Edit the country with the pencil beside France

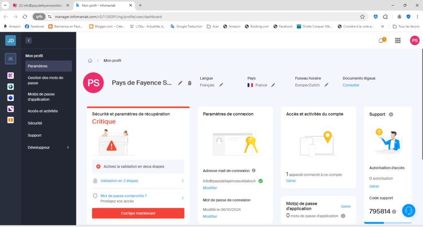pyautogui.click(x=273, y=85)
